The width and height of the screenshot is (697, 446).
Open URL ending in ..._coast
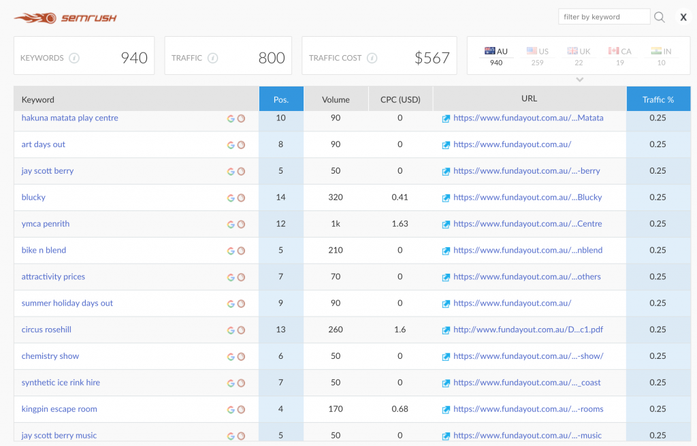pos(527,383)
